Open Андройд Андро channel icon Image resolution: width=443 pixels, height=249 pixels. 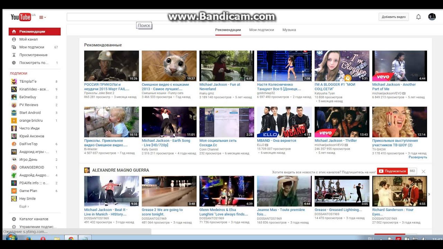14,175
